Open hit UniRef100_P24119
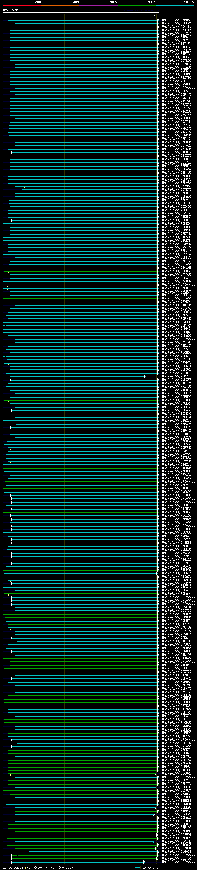Image resolution: width=197 pixels, height=870 pixels. (x=177, y=451)
